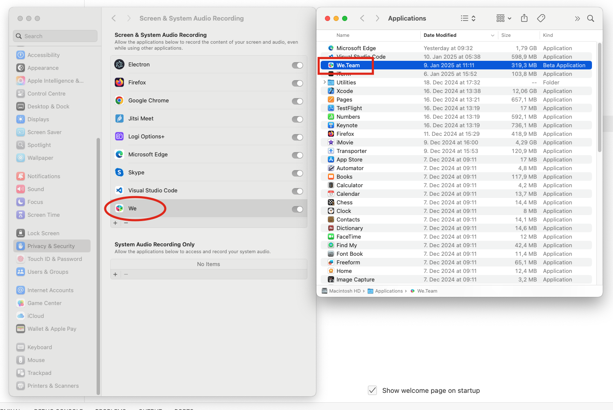Screen dimensions: 613x410
Task: Add an app with the plus button under We
Action: pyautogui.click(x=115, y=223)
